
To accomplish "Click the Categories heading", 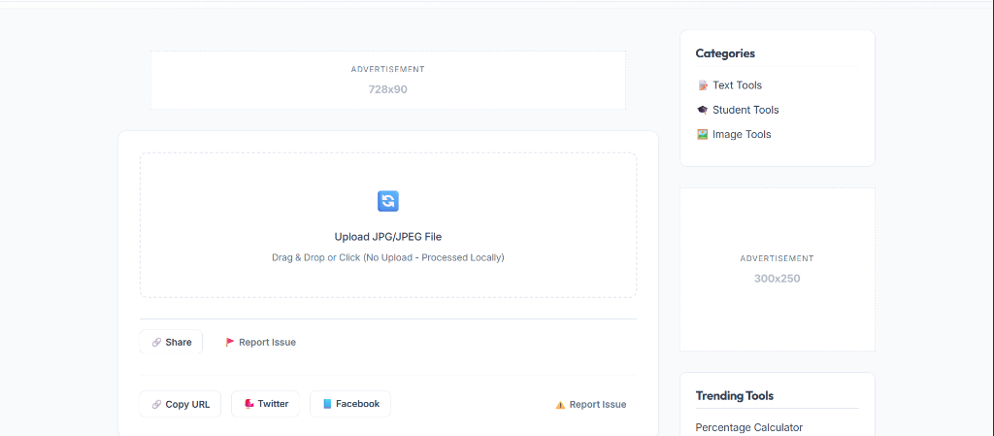I will tap(725, 53).
